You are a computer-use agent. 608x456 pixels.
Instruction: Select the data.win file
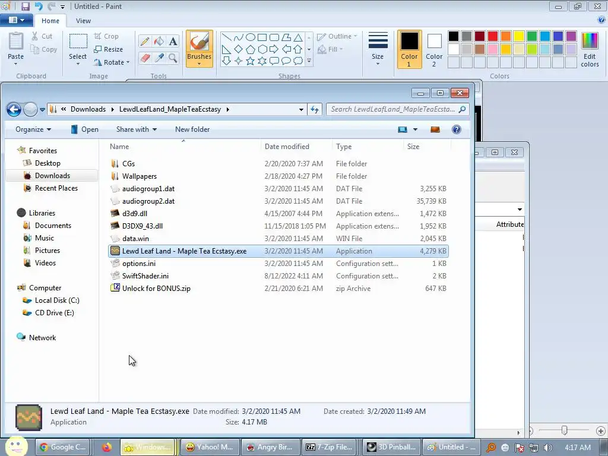coord(278,239)
